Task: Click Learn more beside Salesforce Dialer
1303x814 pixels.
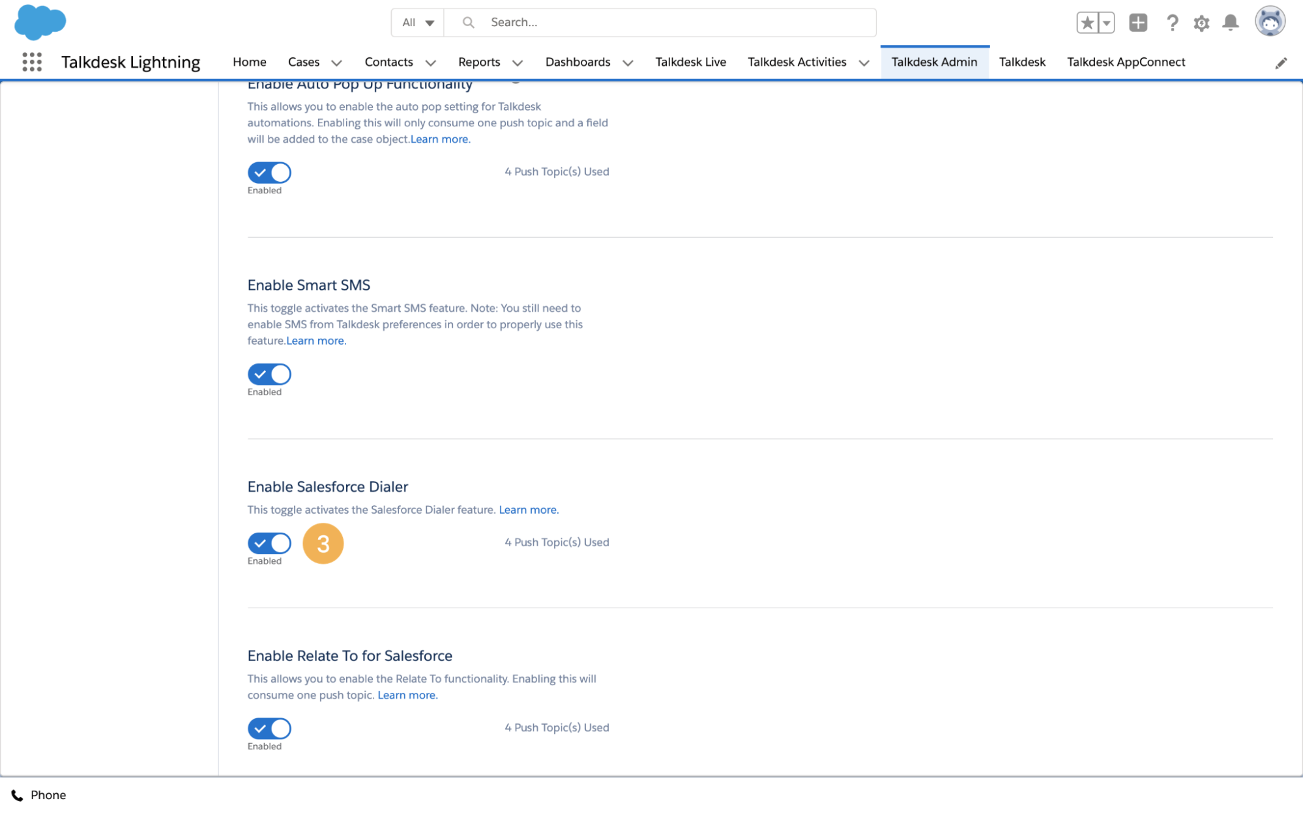Action: point(527,509)
